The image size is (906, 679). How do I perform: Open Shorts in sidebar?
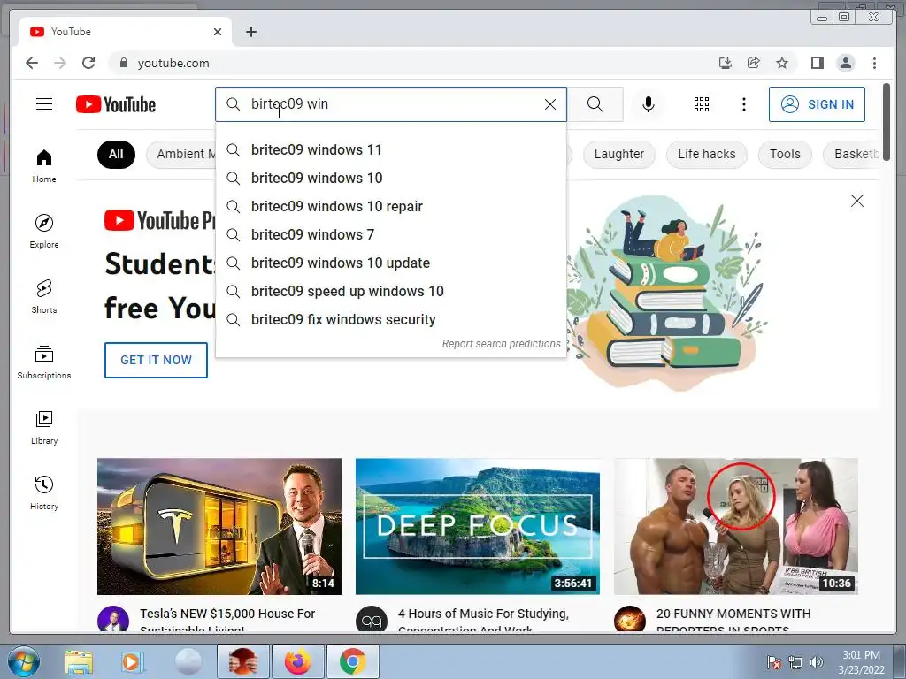click(x=44, y=297)
